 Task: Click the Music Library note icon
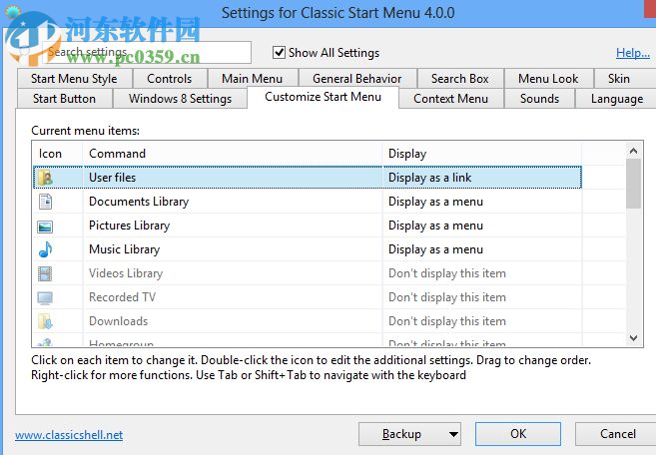pyautogui.click(x=45, y=249)
